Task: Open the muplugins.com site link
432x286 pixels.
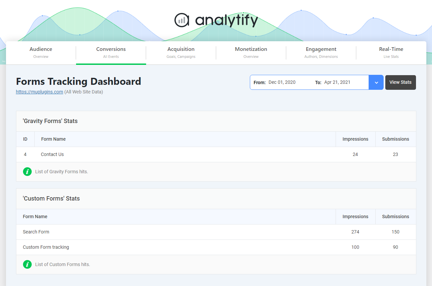Action: click(x=39, y=92)
